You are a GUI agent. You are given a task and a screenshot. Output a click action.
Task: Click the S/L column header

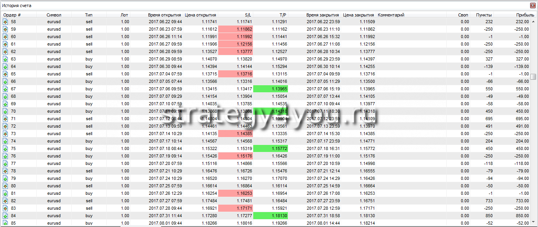[x=247, y=15]
